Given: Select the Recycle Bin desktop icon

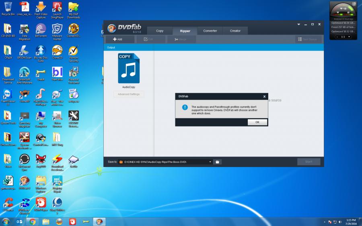Looking at the screenshot, I should point(8,9).
